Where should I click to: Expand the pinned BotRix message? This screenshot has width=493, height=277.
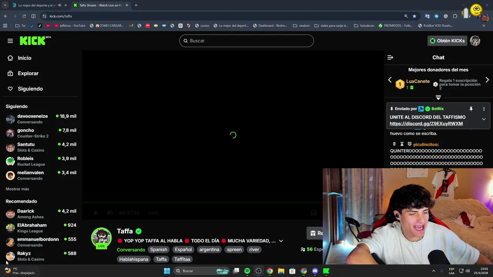click(x=484, y=119)
